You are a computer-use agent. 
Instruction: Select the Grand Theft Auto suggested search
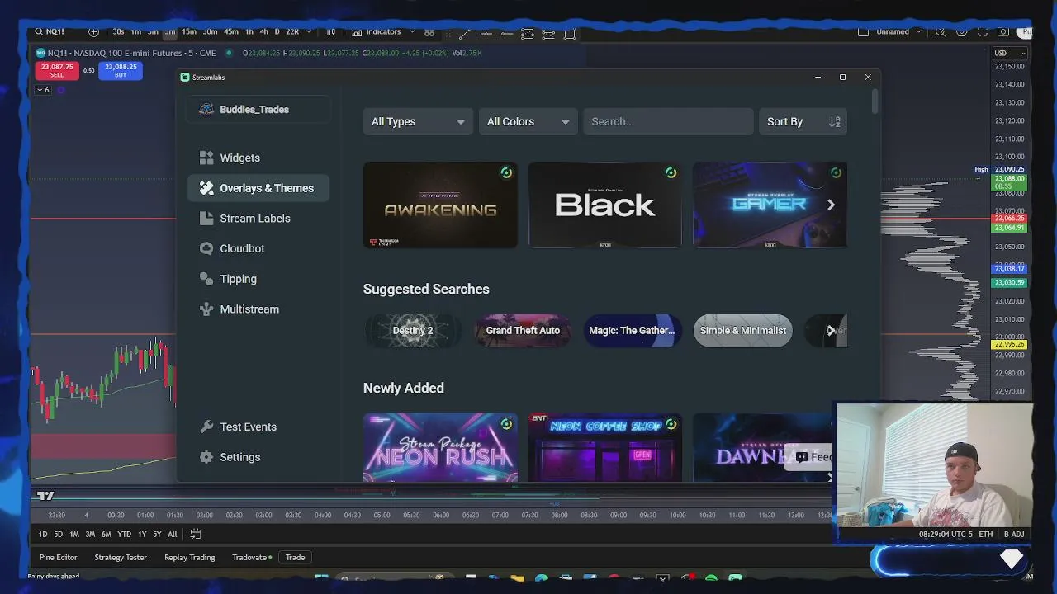pyautogui.click(x=523, y=331)
